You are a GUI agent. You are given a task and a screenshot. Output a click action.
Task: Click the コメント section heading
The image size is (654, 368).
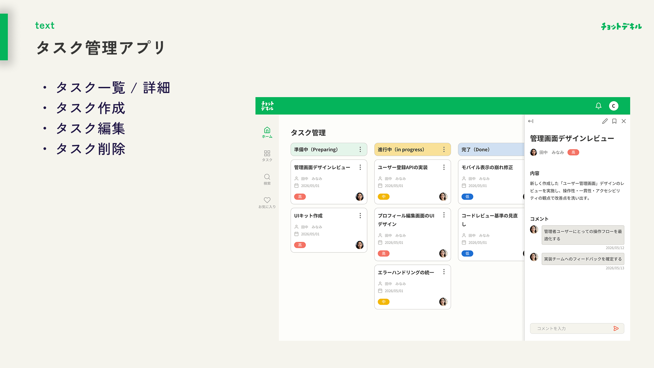pos(539,219)
